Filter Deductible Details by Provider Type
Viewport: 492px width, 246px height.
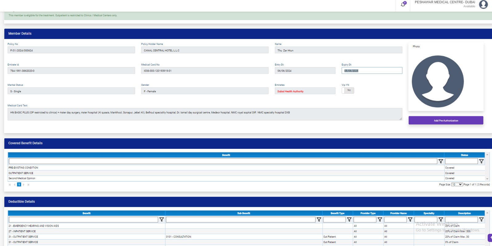[x=380, y=220]
